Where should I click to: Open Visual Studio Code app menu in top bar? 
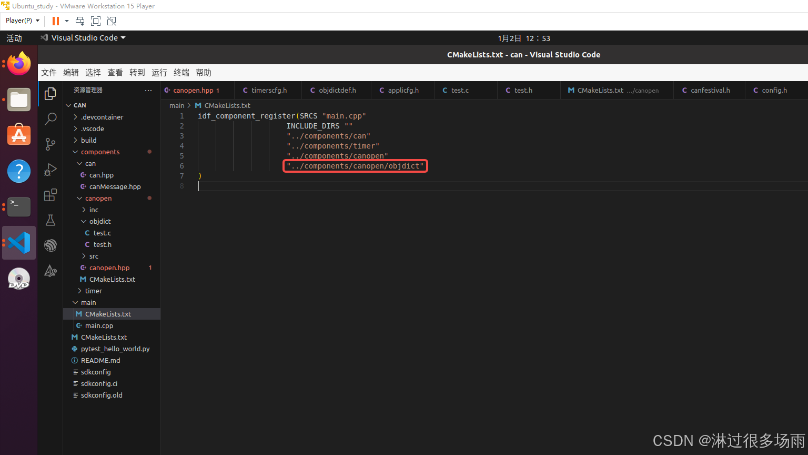[84, 38]
